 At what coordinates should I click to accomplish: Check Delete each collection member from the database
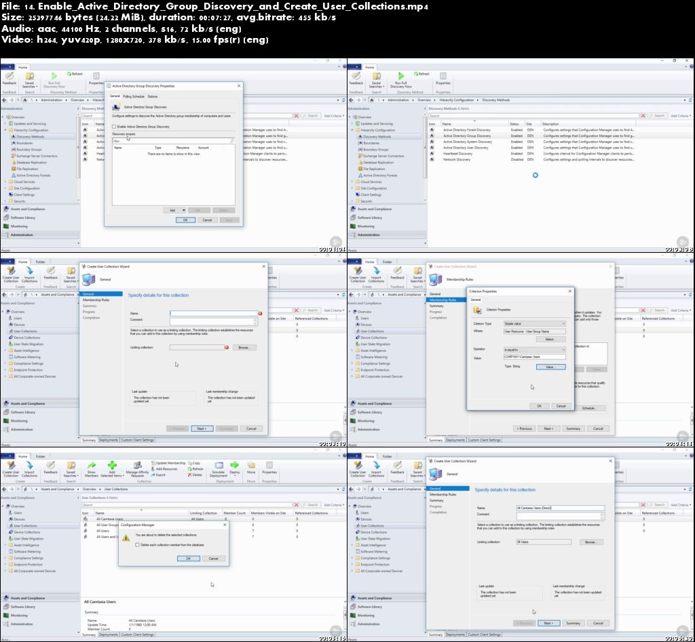click(137, 545)
